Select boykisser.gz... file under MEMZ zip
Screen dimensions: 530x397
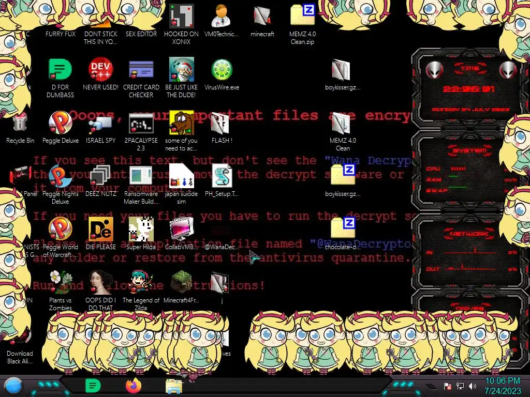343,73
